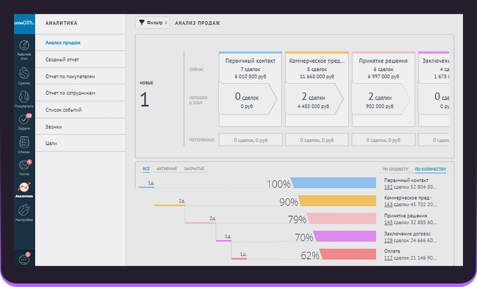Image resolution: width=477 pixels, height=287 pixels.
Task: Open the Покупатели sidebar icon
Action: coord(24,97)
